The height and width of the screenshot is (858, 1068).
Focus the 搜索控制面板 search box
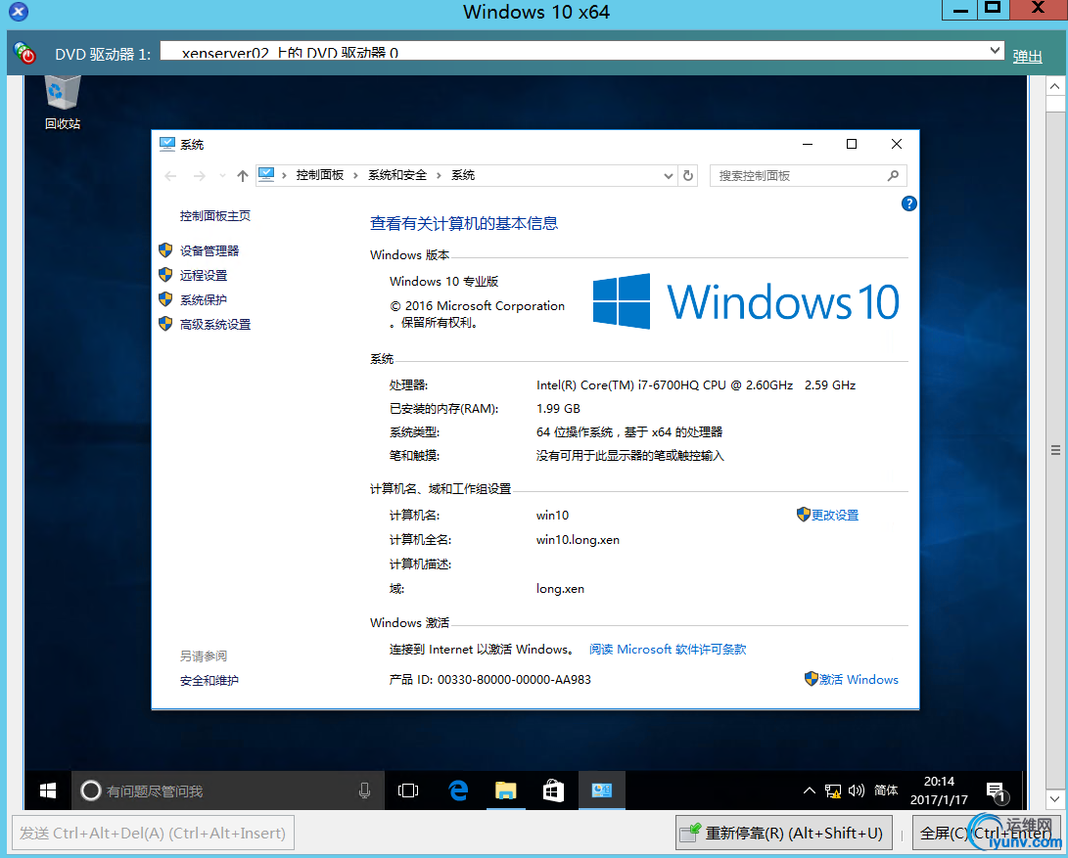[x=808, y=176]
